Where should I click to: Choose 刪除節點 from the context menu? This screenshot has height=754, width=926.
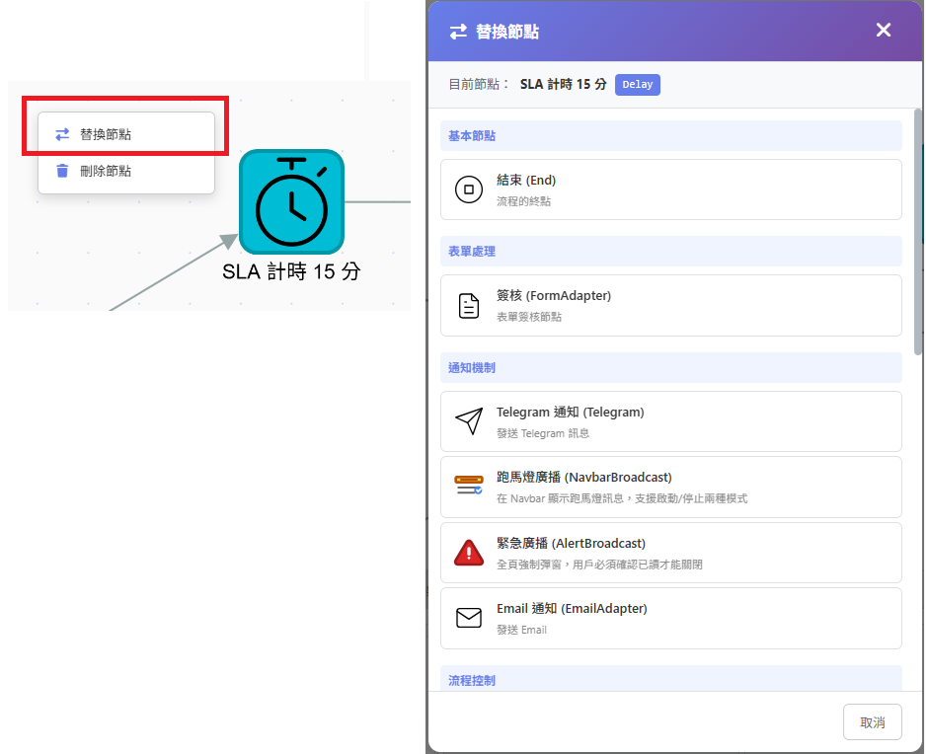(x=126, y=172)
